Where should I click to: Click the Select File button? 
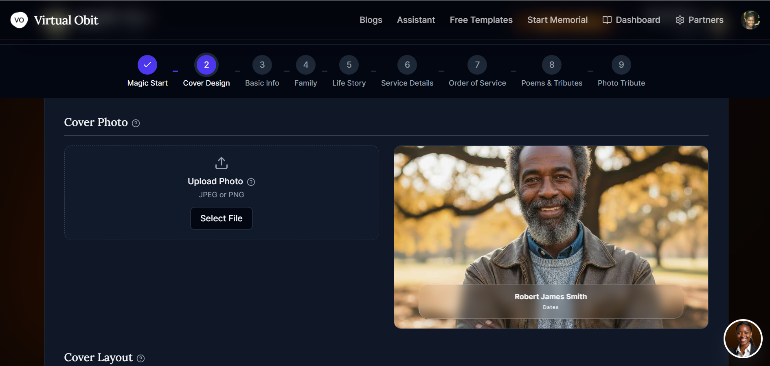[222, 218]
